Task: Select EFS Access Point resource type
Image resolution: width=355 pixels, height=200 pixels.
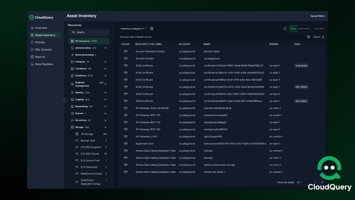Action: [x=91, y=160]
